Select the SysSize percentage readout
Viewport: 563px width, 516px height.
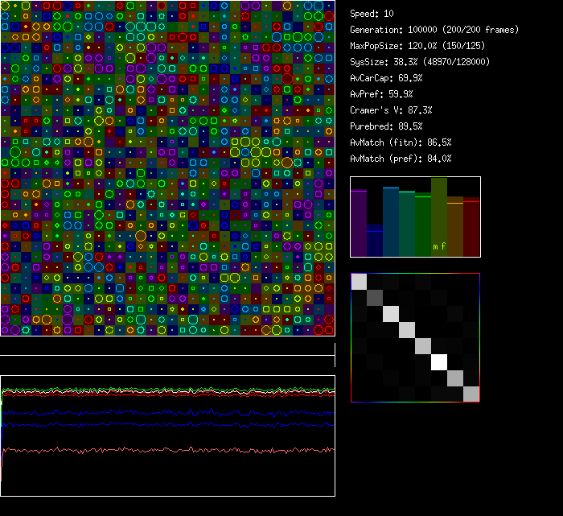coord(420,62)
